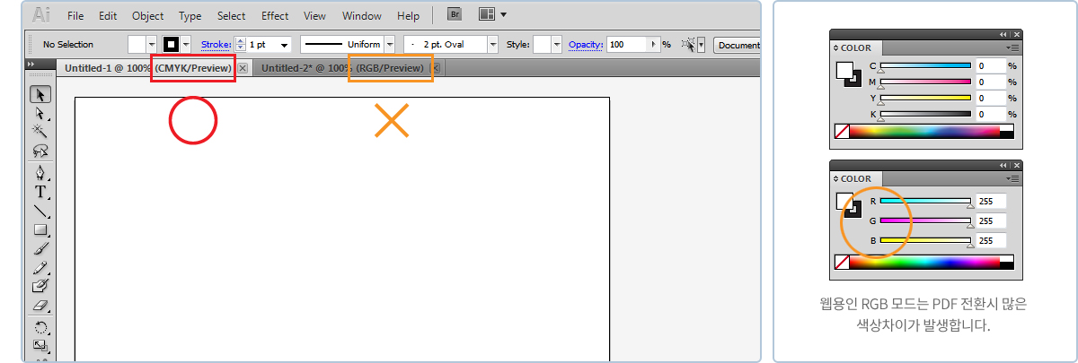Select the Magic Wand tool

point(40,132)
